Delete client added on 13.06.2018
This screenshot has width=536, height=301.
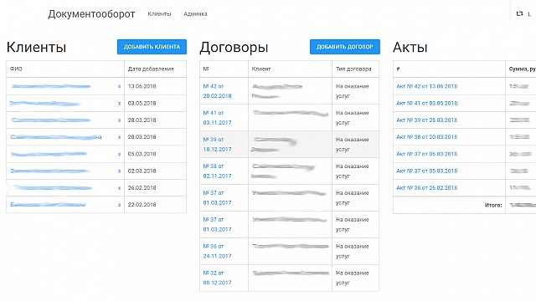[x=119, y=87]
